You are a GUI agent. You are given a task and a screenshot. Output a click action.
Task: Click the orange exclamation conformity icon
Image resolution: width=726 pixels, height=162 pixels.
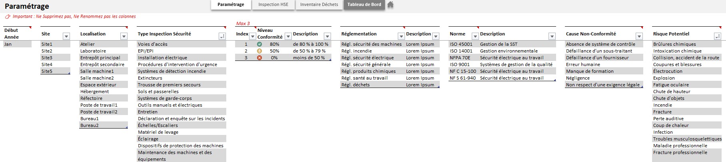coord(259,51)
